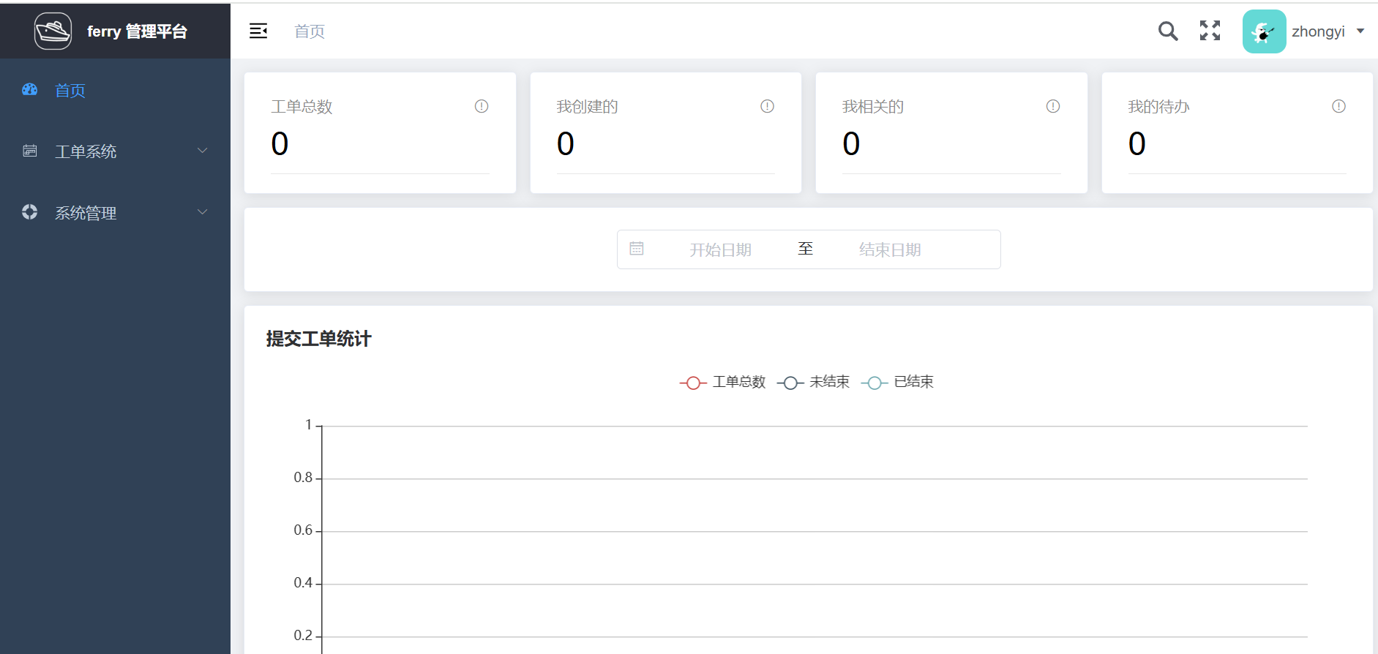The width and height of the screenshot is (1378, 654).
Task: Open the zhongyi user dropdown arrow
Action: 1360,31
